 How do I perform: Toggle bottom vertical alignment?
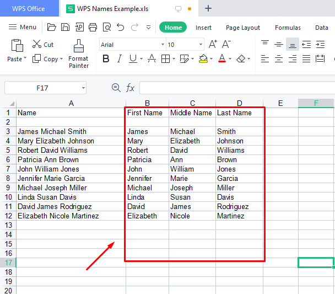coord(292,44)
